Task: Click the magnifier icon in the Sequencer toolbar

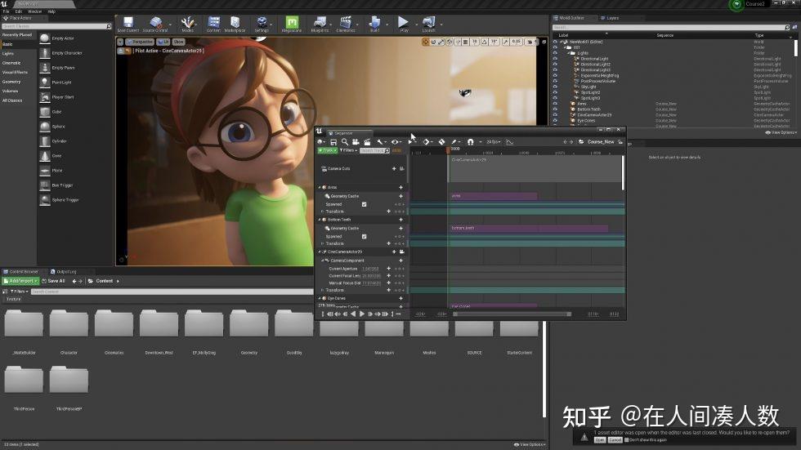Action: 345,142
